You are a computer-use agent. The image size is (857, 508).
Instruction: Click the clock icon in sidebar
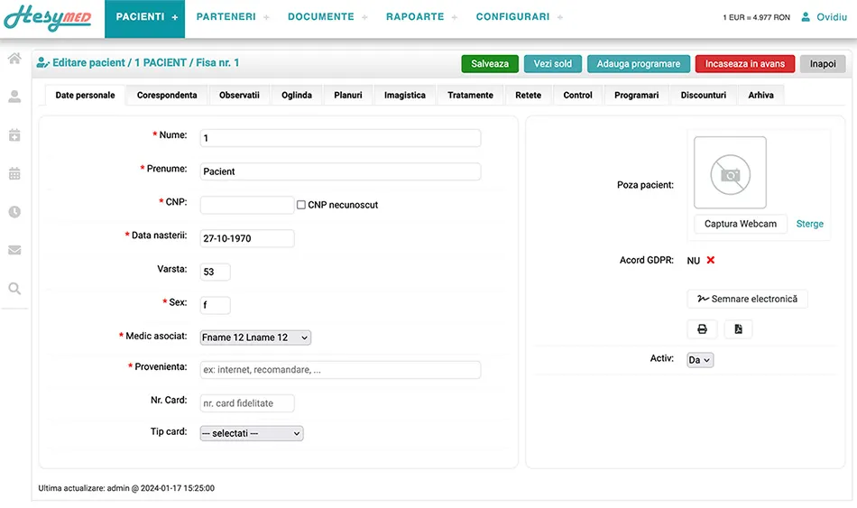[14, 212]
